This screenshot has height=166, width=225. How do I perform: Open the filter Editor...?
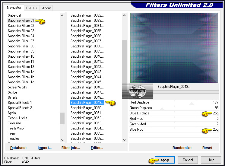97,148
